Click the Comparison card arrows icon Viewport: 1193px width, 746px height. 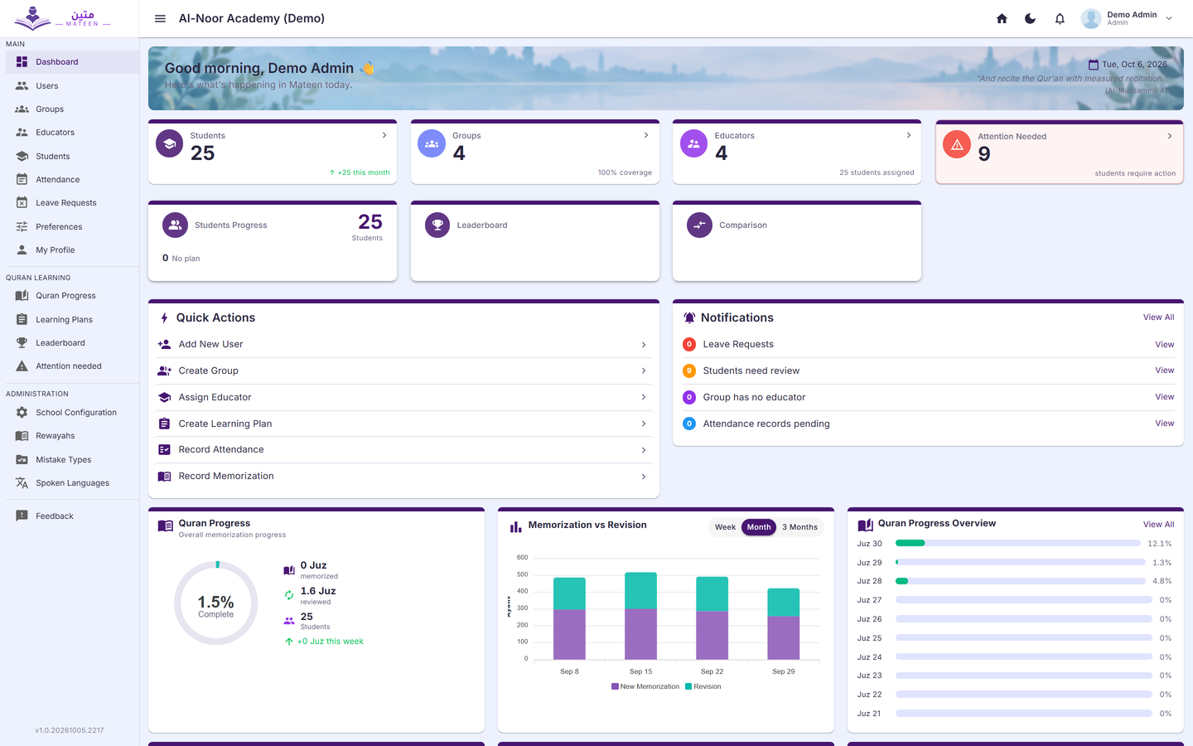tap(700, 225)
